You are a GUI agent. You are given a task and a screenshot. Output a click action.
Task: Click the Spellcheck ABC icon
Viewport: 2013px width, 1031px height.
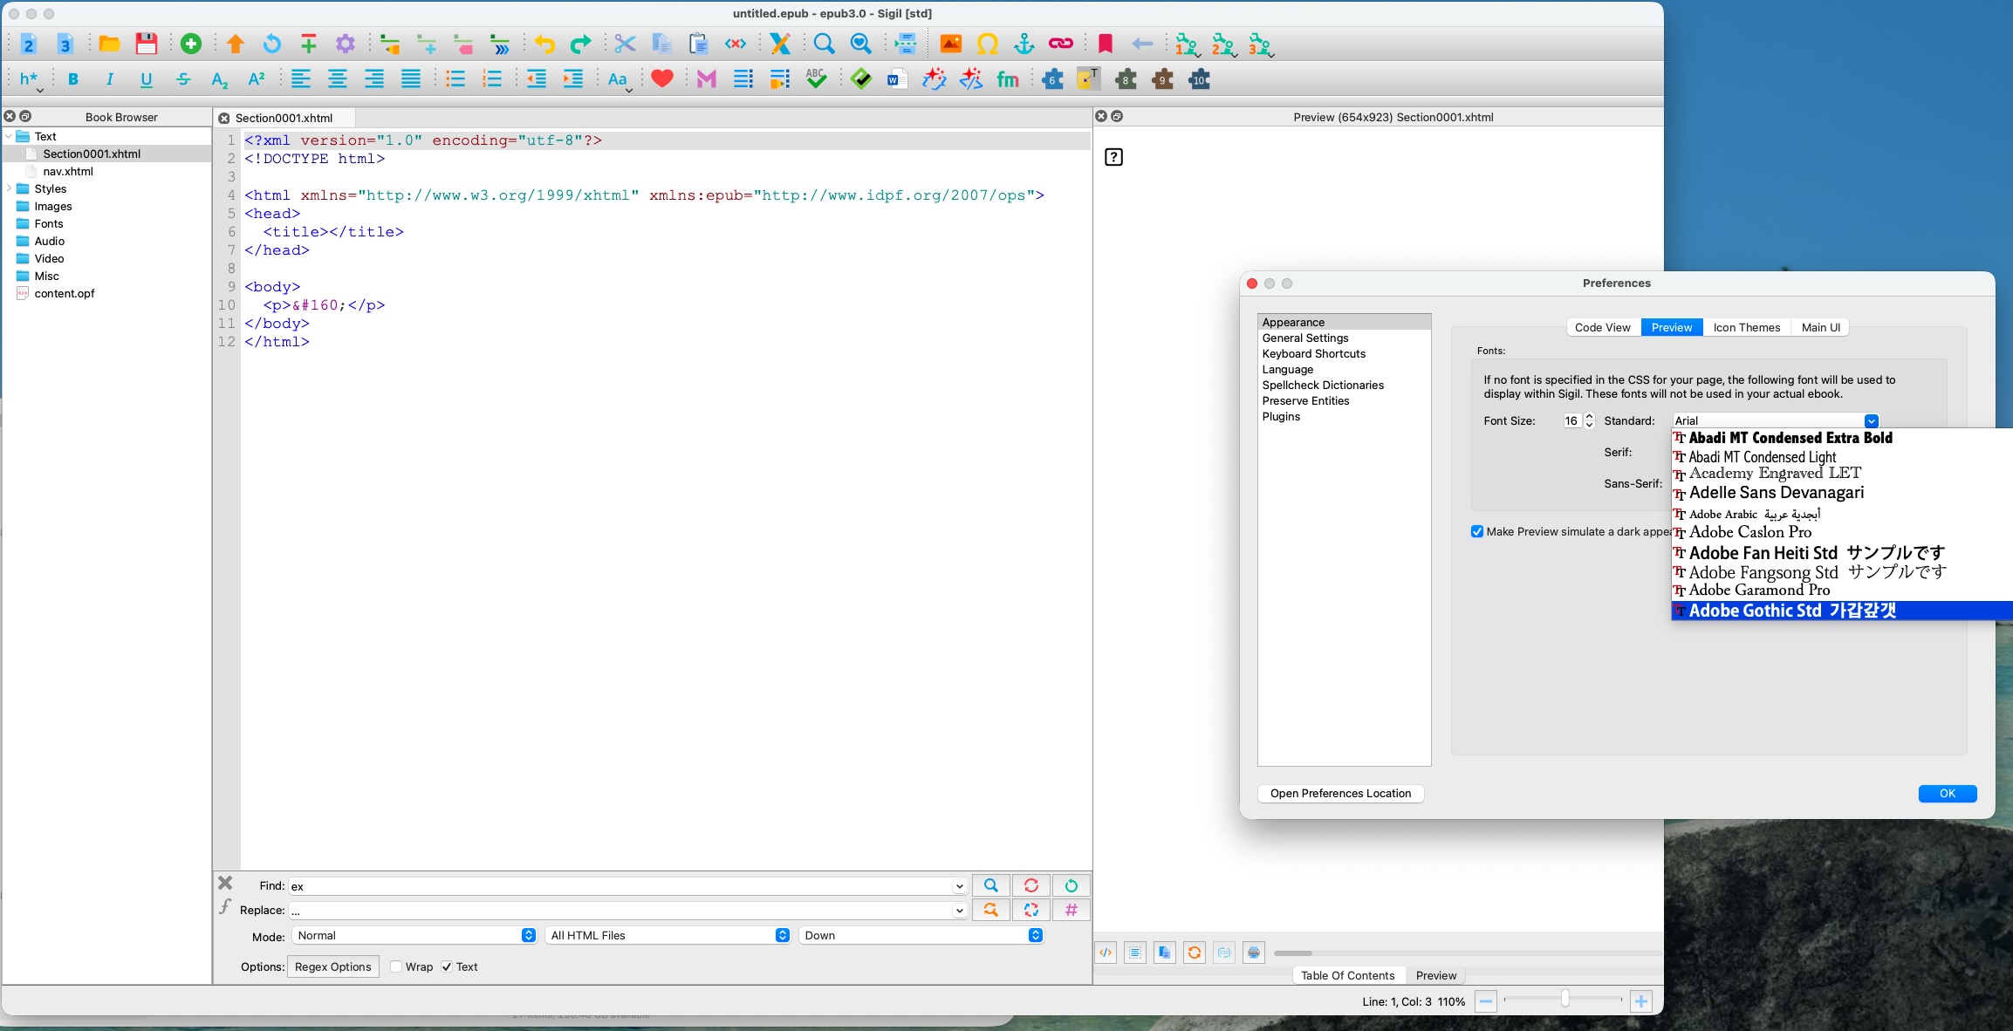(816, 79)
